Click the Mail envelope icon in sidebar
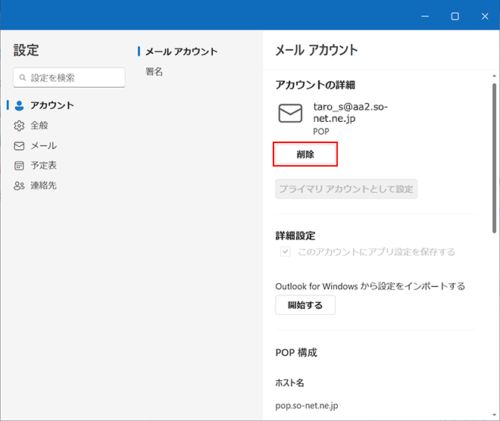The width and height of the screenshot is (500, 421). pos(20,145)
